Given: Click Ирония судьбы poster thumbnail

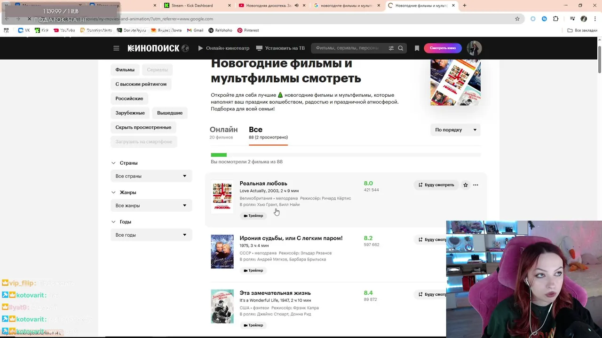Looking at the screenshot, I should click(222, 252).
